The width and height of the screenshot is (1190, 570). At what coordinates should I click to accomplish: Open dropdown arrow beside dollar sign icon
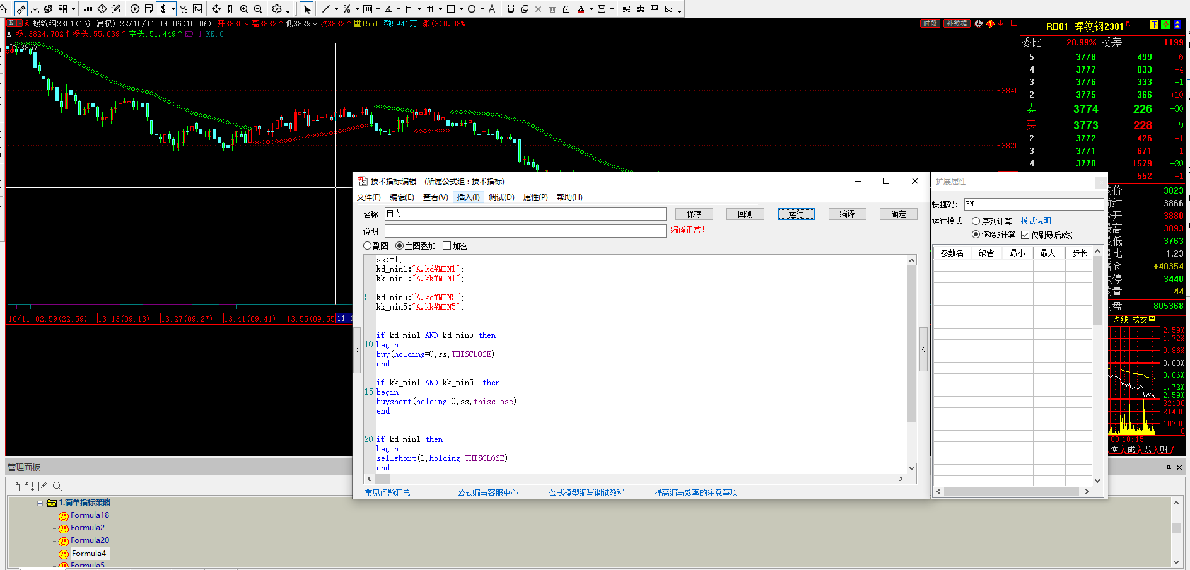coord(173,9)
